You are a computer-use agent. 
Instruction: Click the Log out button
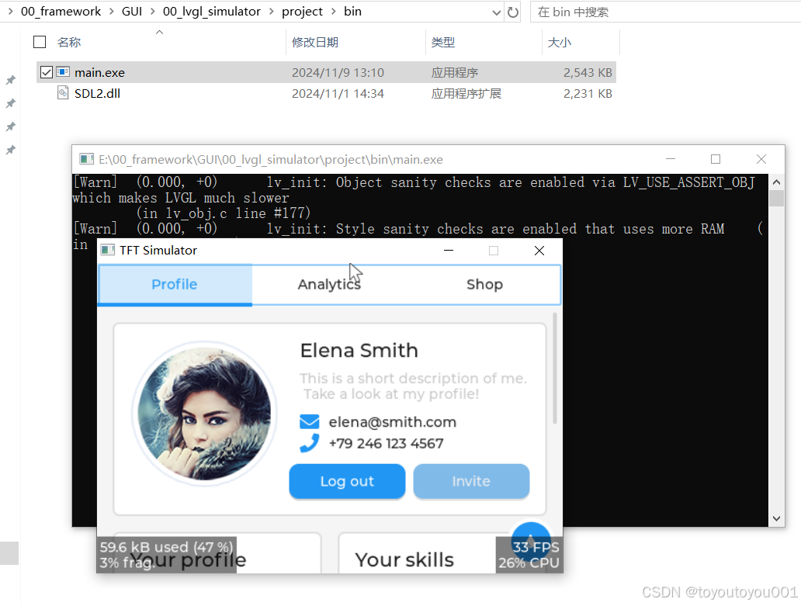coord(347,481)
